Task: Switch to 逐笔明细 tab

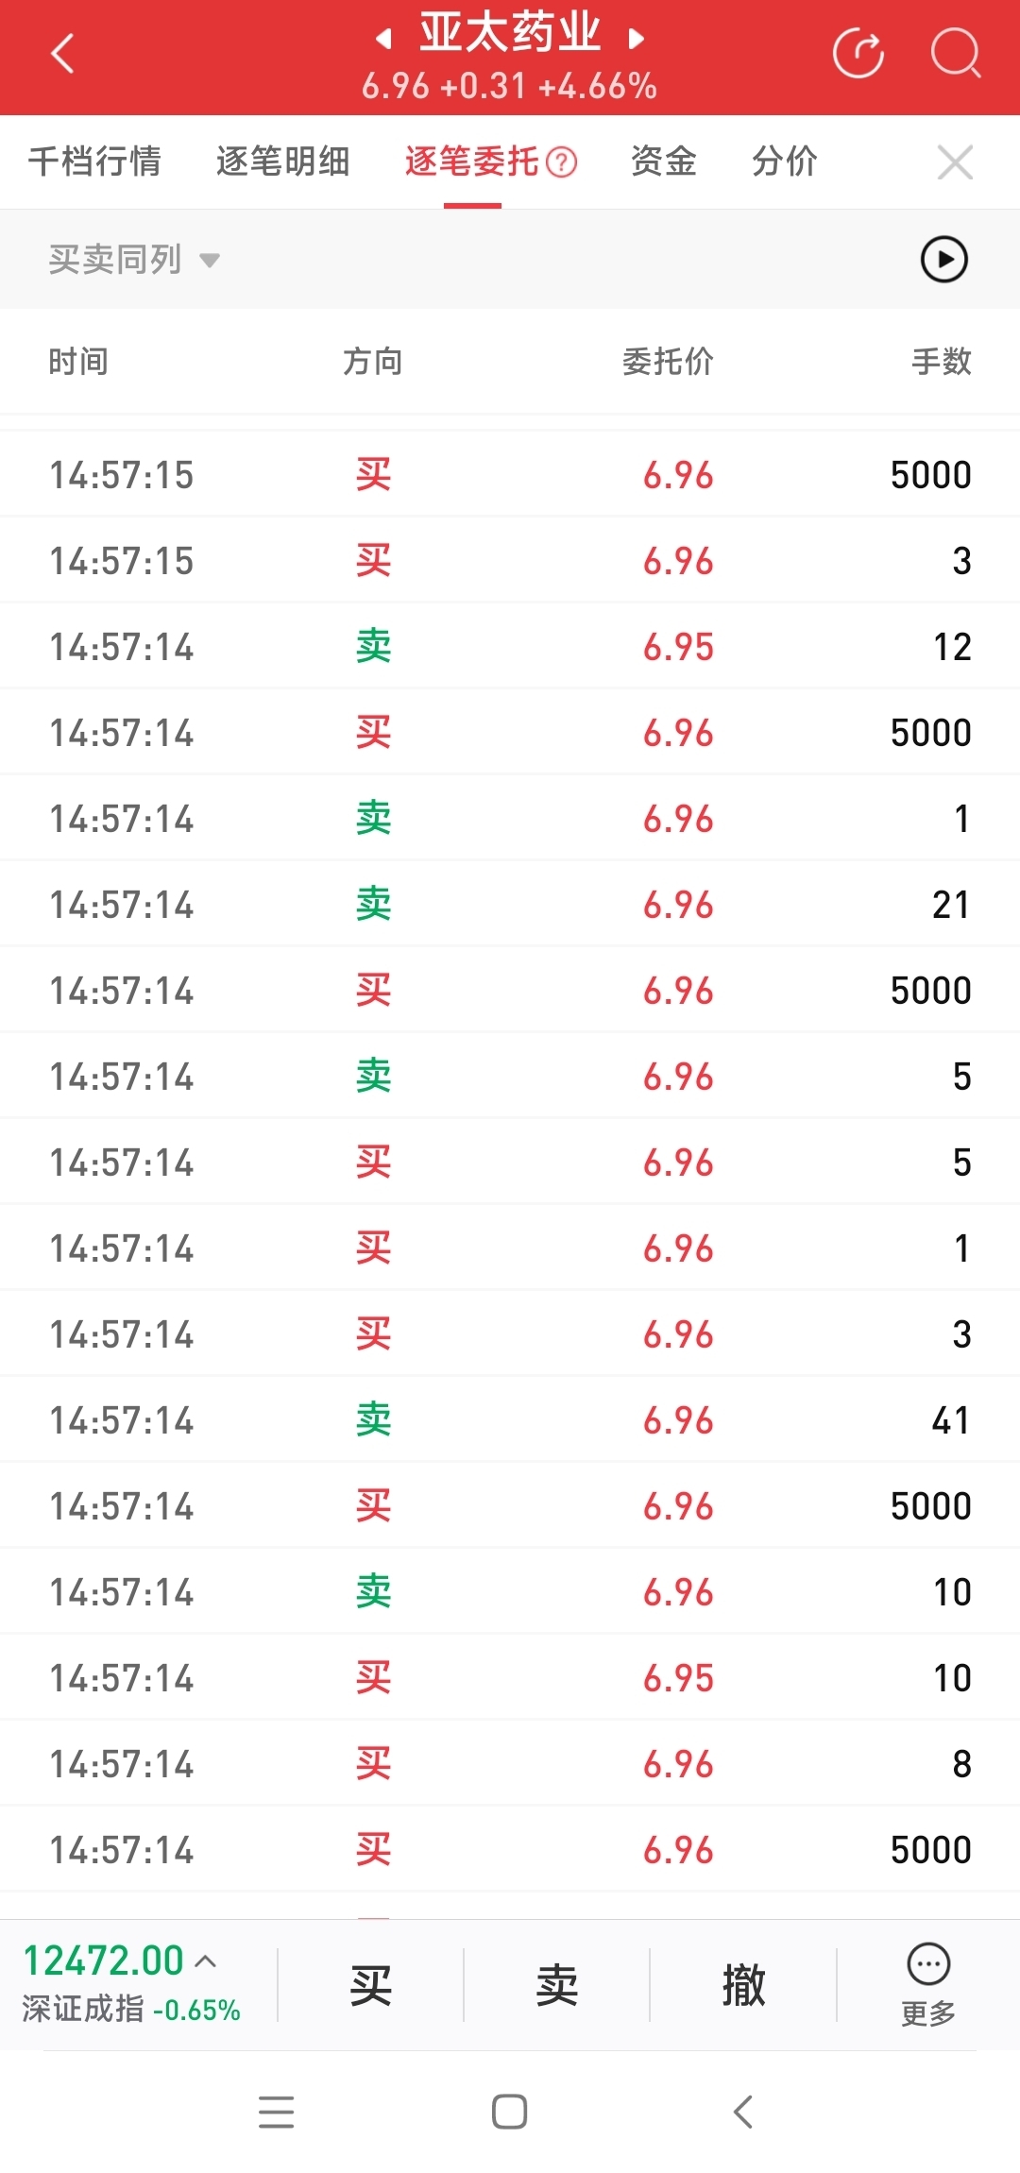Action: [282, 161]
